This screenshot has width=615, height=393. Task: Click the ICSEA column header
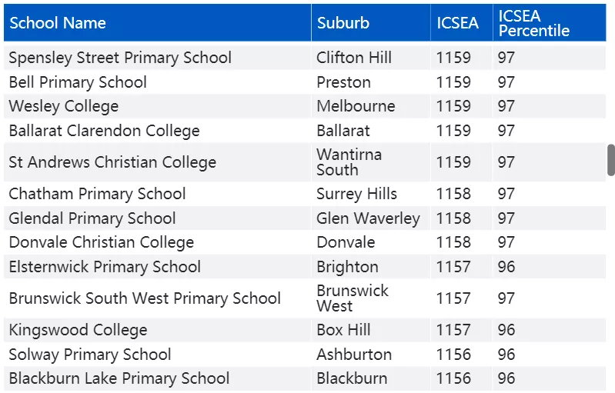coord(462,23)
